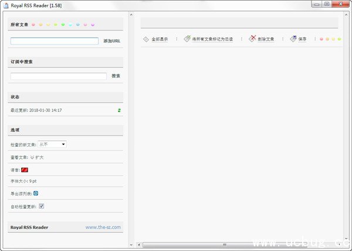The height and width of the screenshot is (251, 352).
Task: Click the app icon in title bar
Action: [x=5, y=5]
